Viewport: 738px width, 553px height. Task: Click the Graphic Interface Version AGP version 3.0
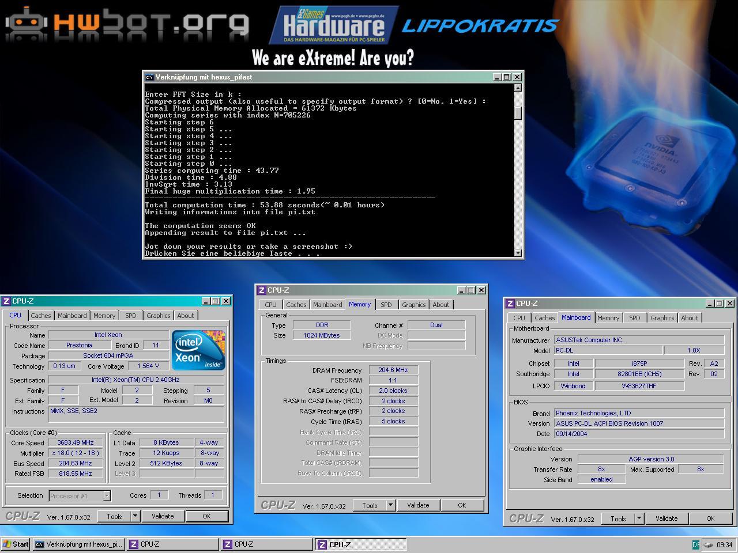651,460
